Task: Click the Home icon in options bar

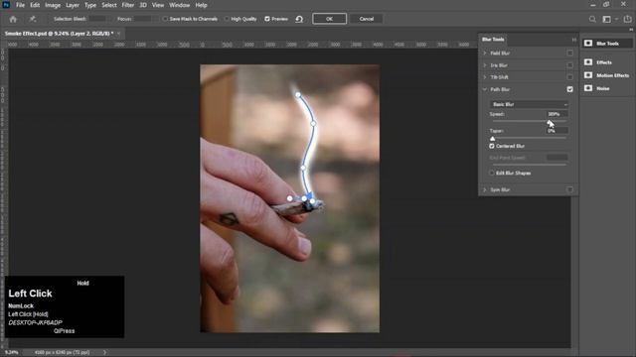Action: (x=13, y=19)
